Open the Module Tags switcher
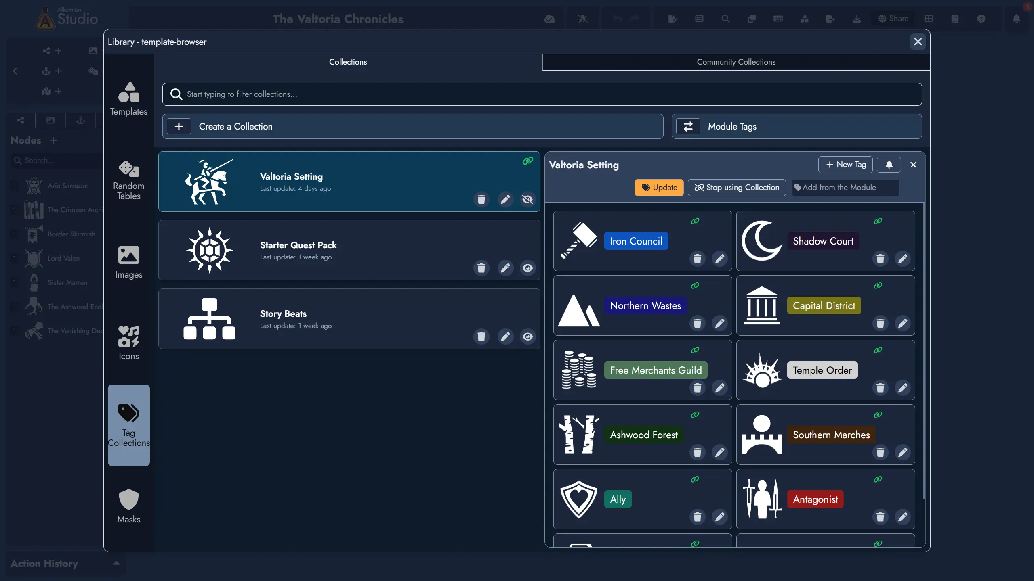1034x581 pixels. [x=797, y=126]
